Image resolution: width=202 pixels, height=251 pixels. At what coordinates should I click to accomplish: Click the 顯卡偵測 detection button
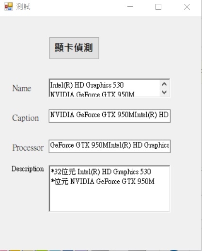tap(74, 48)
